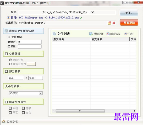This screenshot has height=125, width=143.
Task: Click the 通配符<?>替换选项 section header
Action: click(23, 31)
